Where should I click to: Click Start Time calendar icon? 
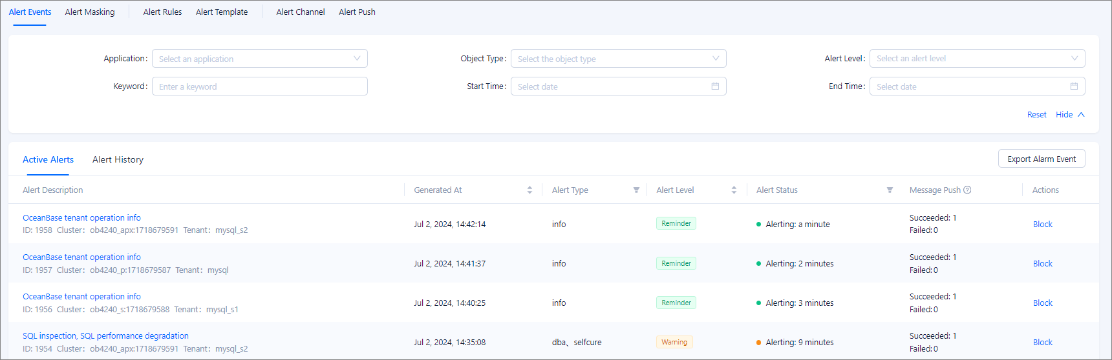[x=715, y=86]
